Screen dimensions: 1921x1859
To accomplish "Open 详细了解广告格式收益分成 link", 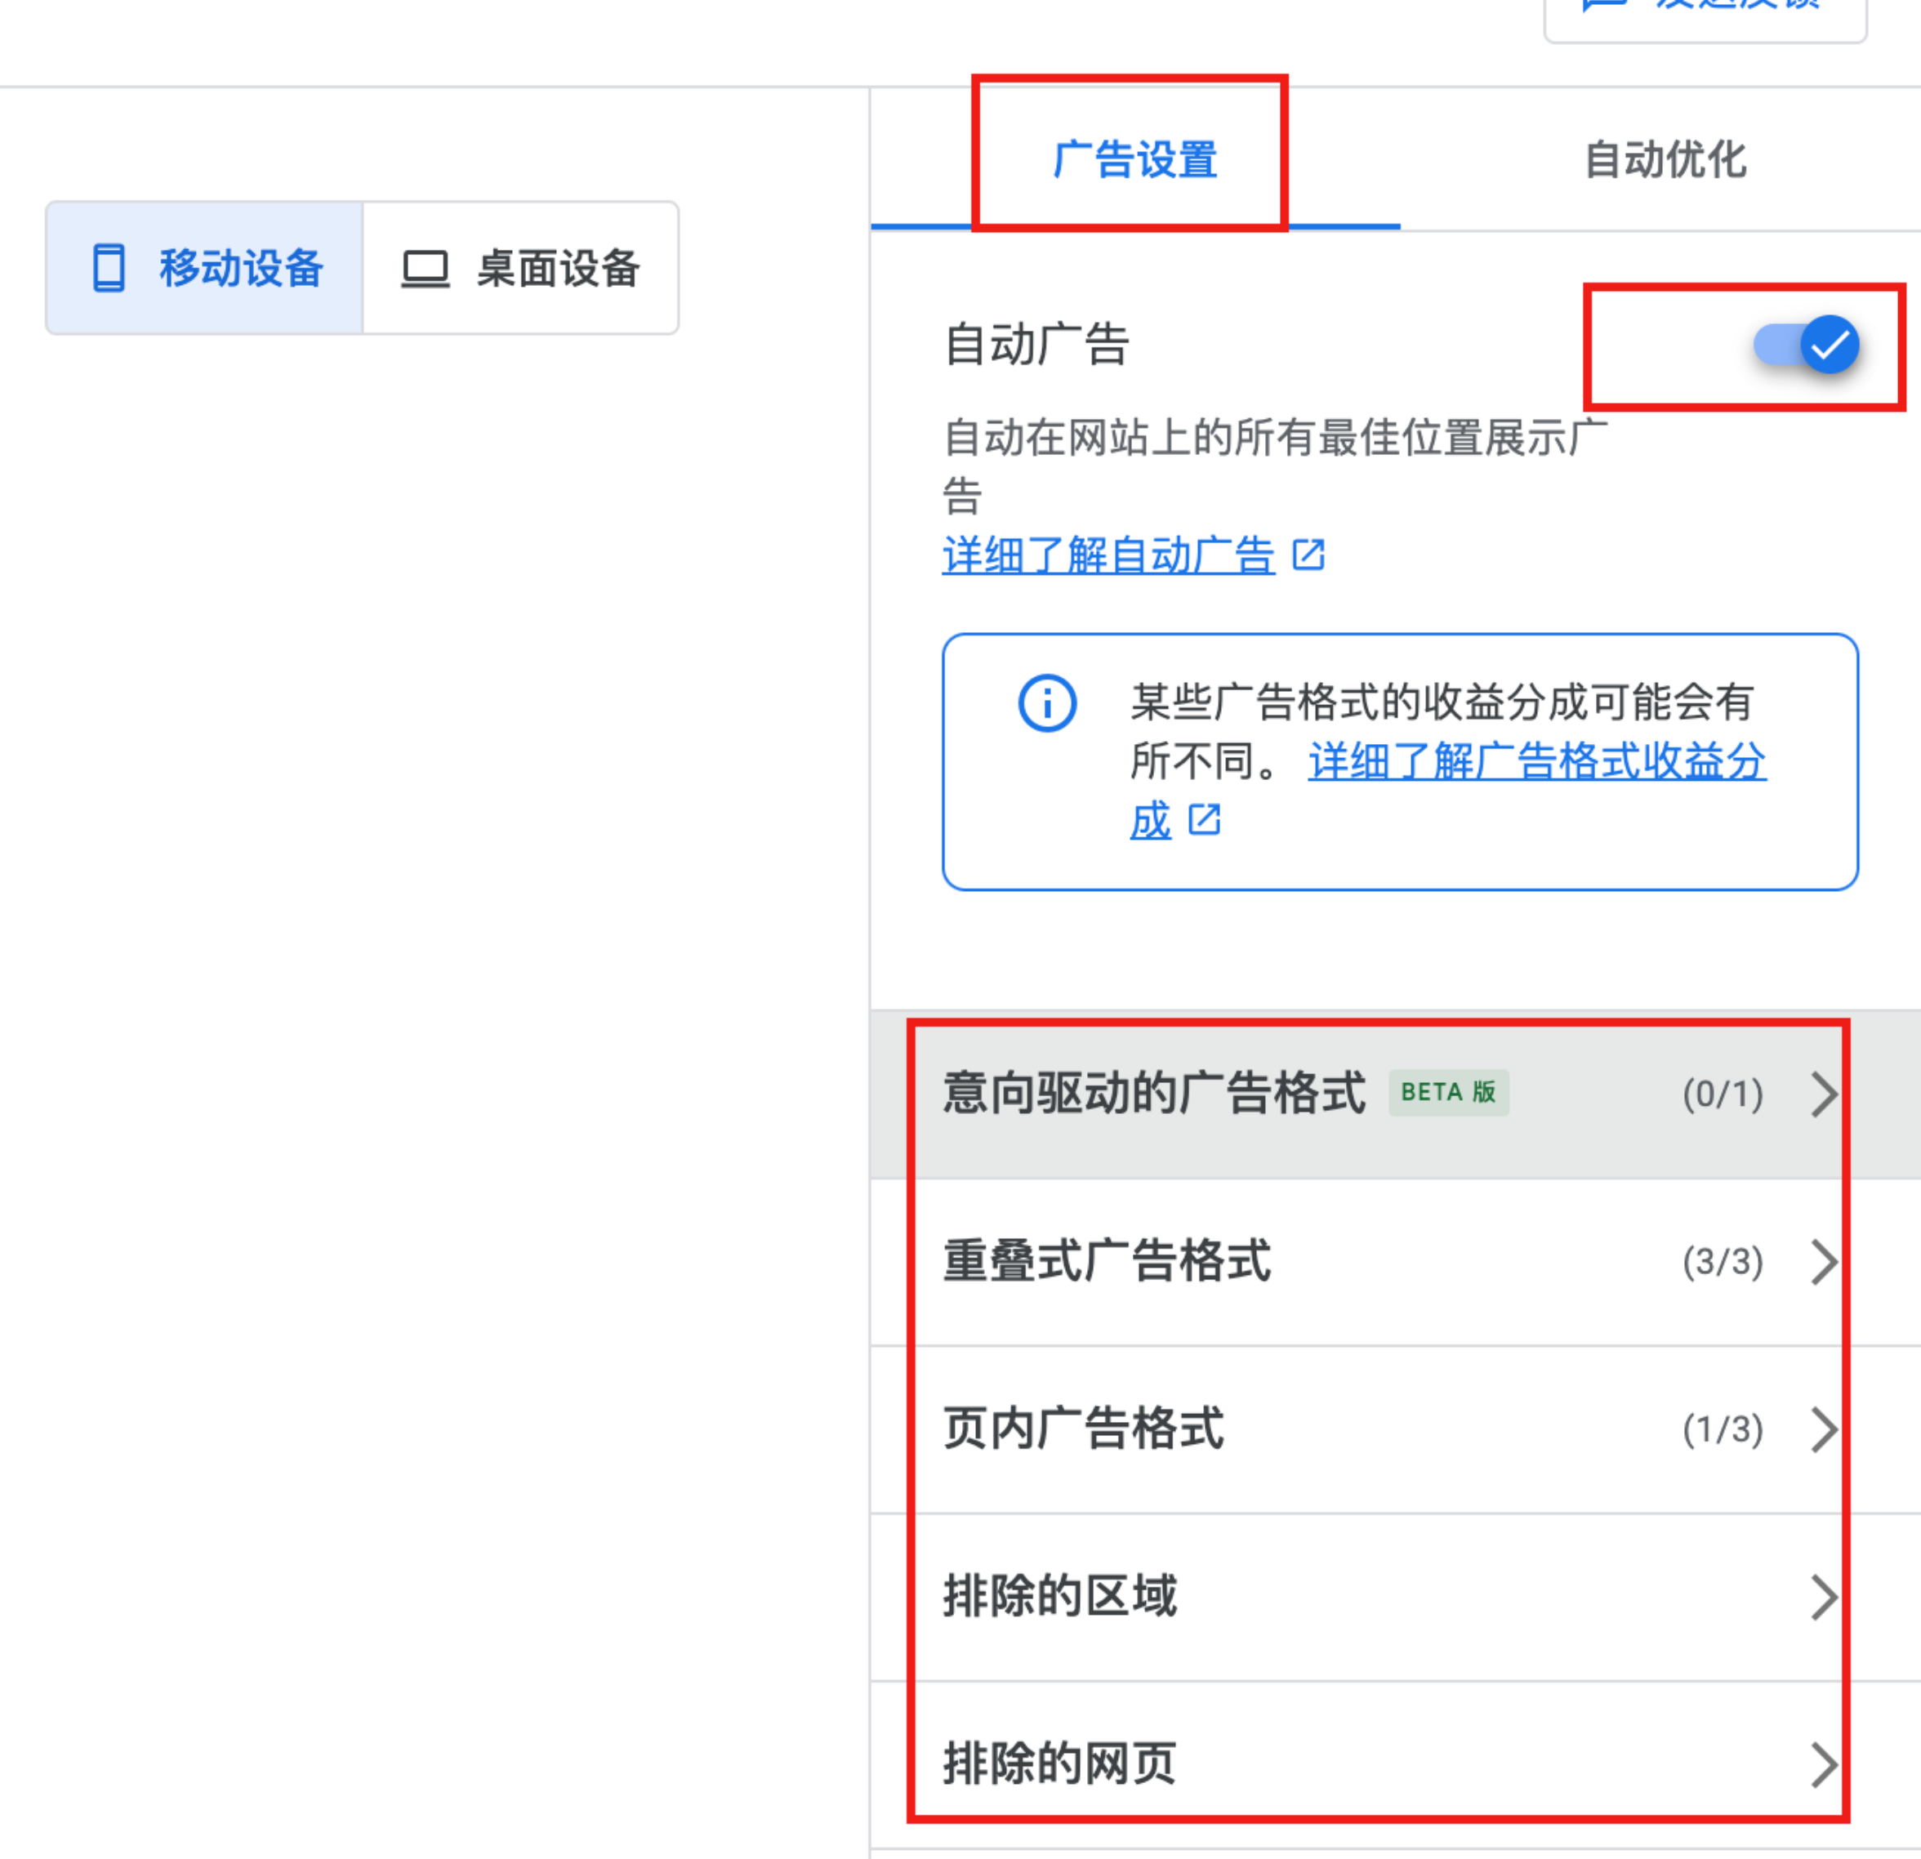I will (1537, 761).
